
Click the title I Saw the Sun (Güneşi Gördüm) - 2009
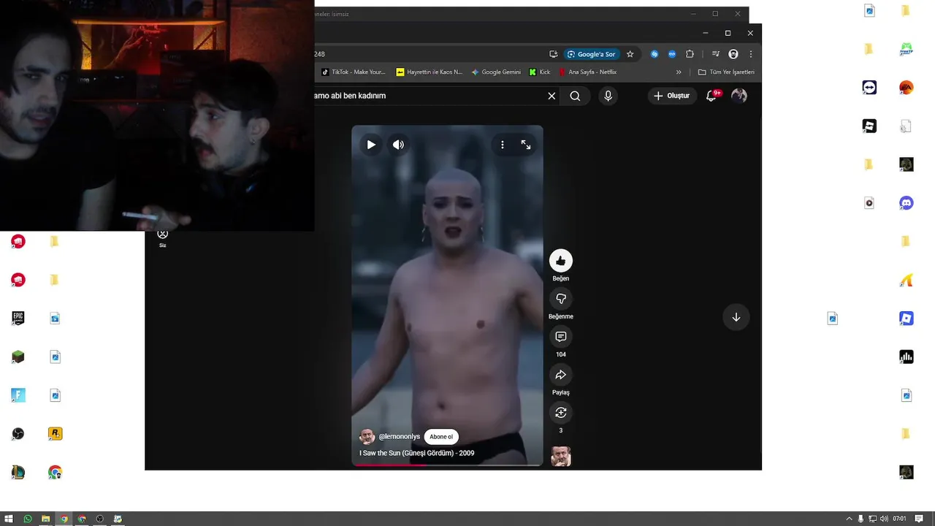[416, 453]
